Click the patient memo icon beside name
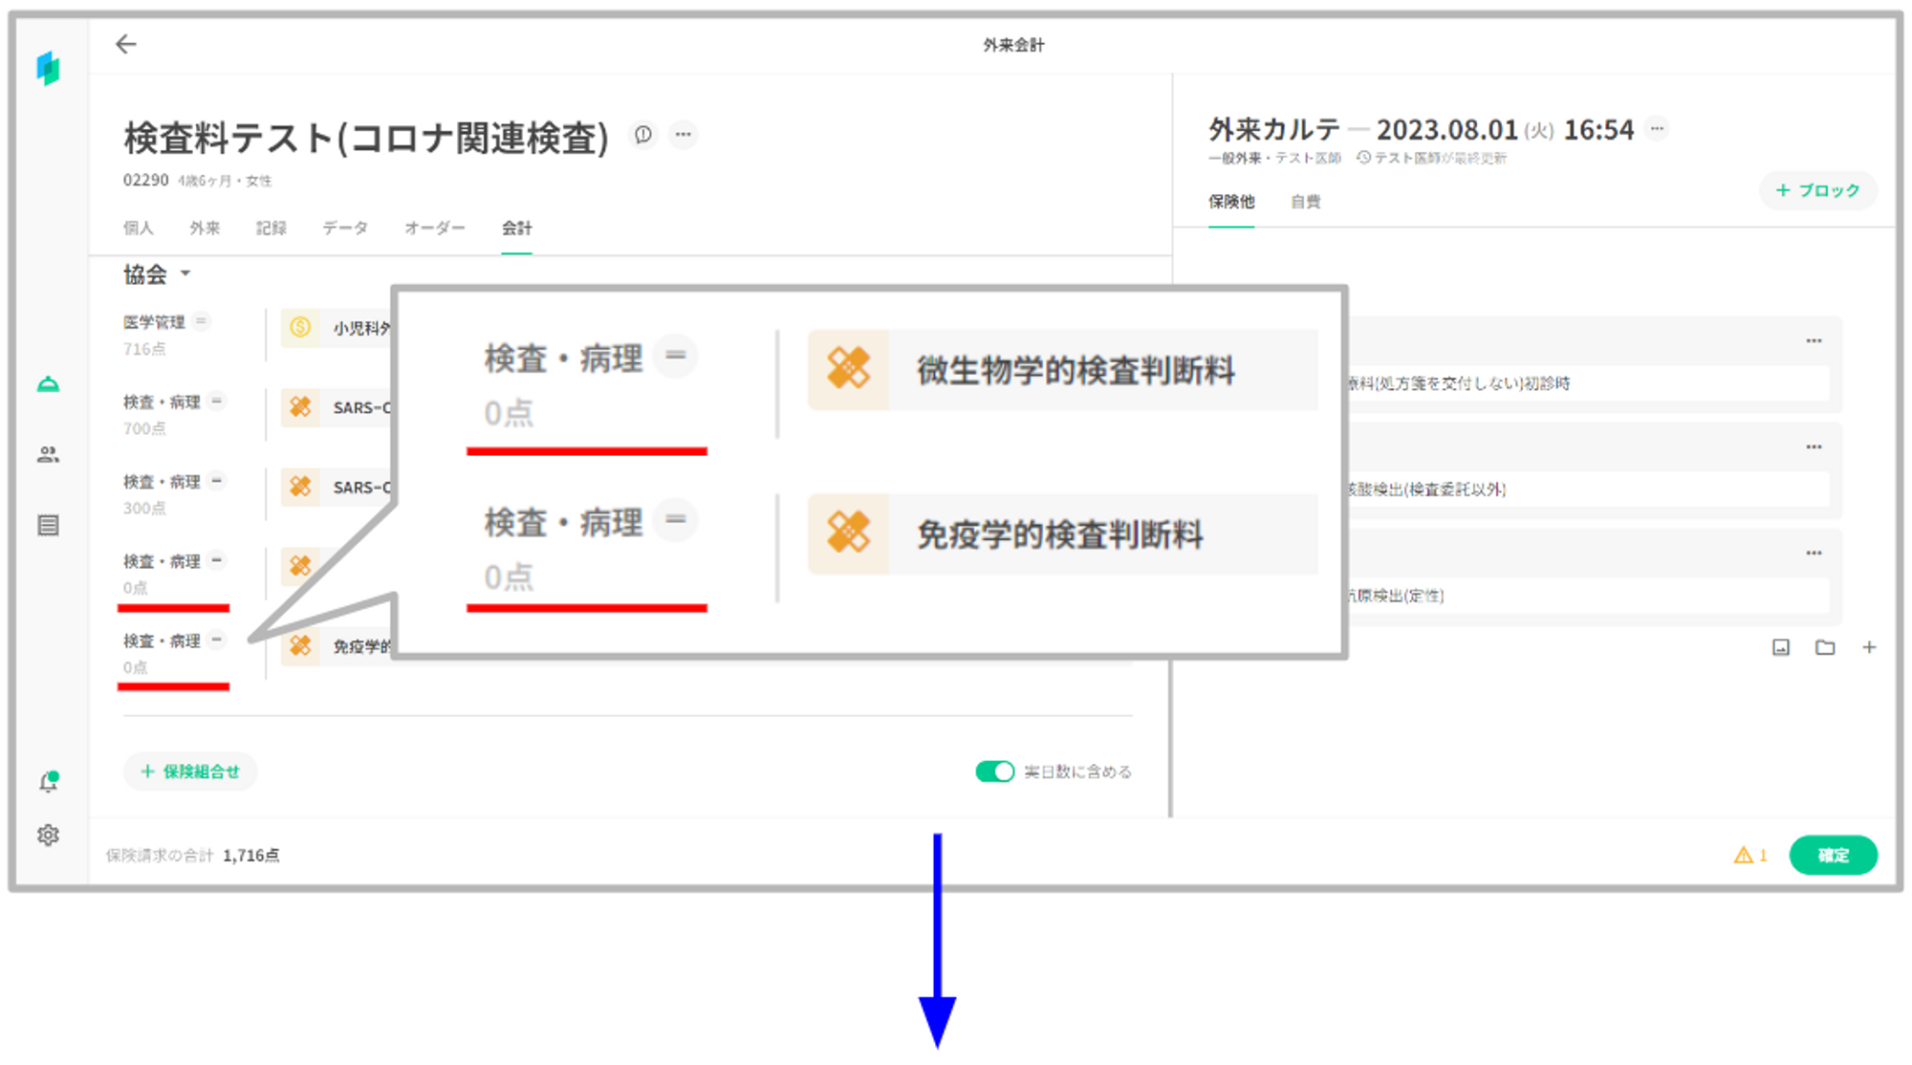Image resolution: width=1912 pixels, height=1065 pixels. 643,135
